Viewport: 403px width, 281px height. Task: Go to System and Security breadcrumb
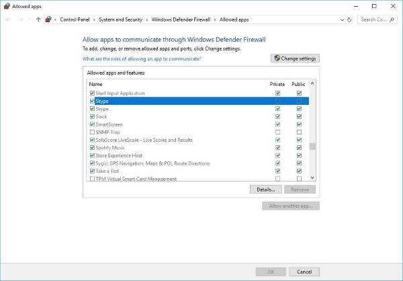click(x=120, y=19)
